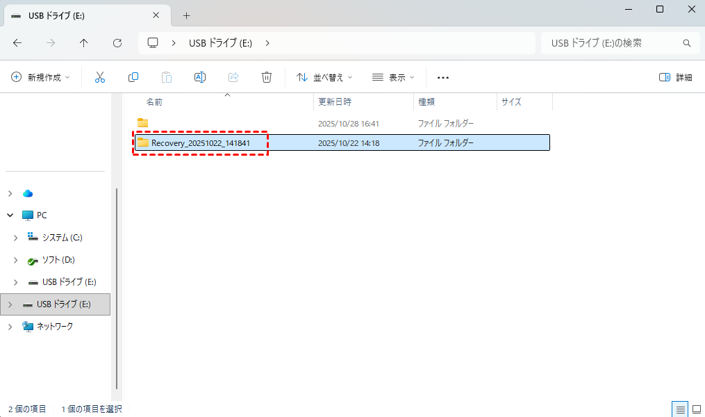The height and width of the screenshot is (417, 705).
Task: Select the Recovery_20251022_141841 folder
Action: (x=200, y=142)
